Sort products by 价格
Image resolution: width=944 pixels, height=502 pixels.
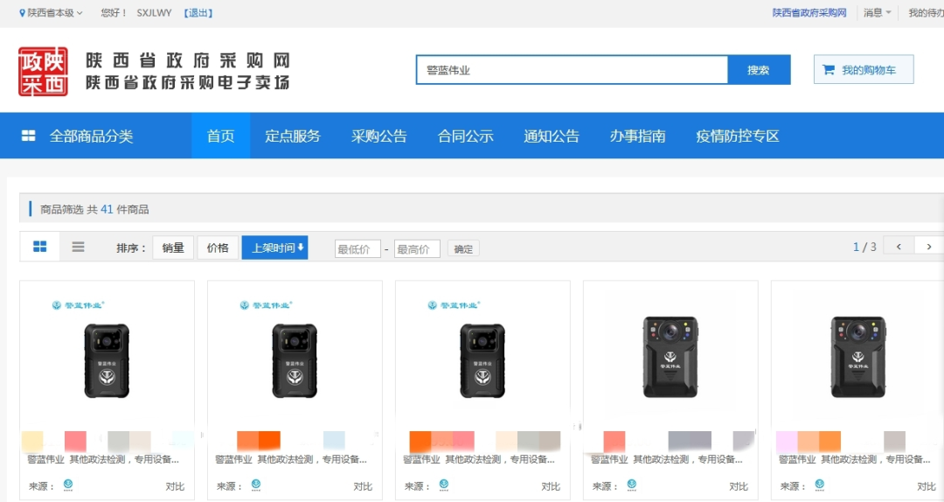218,248
